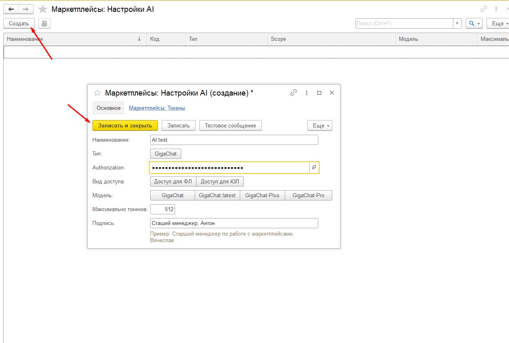This screenshot has height=343, width=509.
Task: Click the Scope column header
Action: pos(331,39)
